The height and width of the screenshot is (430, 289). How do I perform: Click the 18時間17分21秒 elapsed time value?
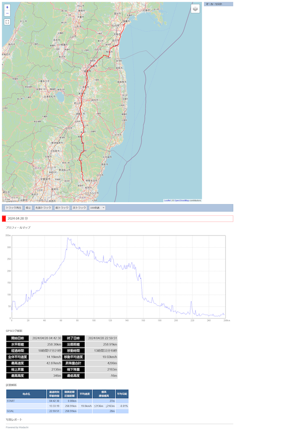tap(45, 351)
